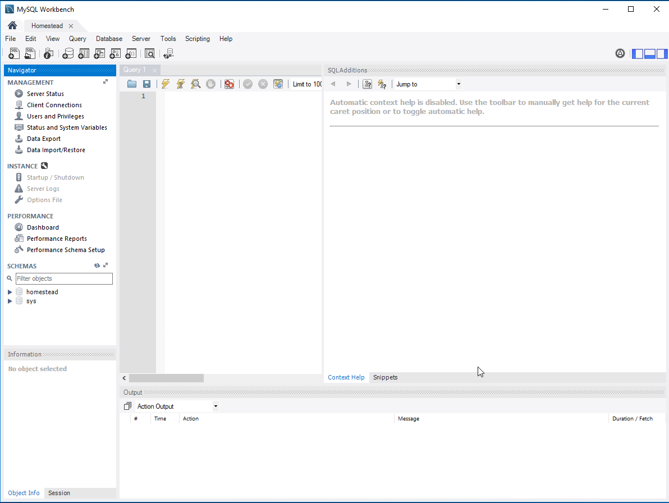This screenshot has height=503, width=669.
Task: Expand the Management section to window
Action: 106,81
